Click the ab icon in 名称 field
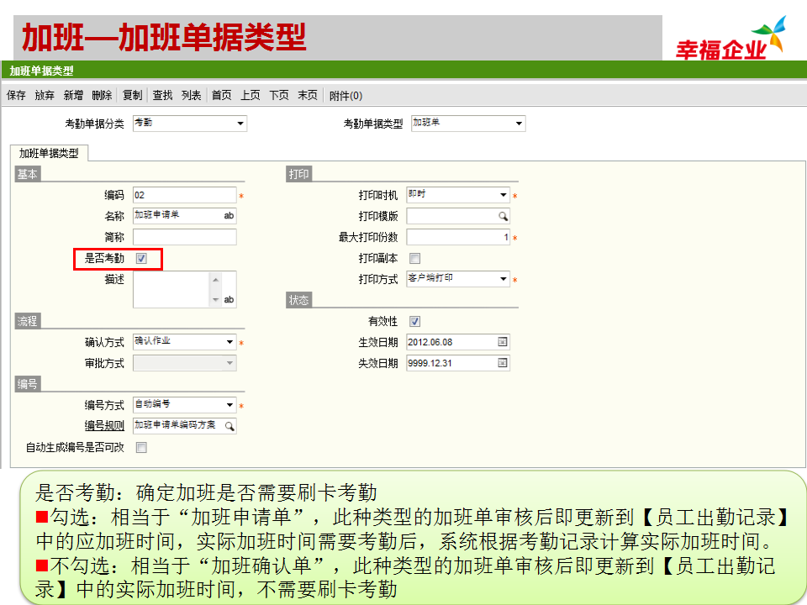807x605 pixels. (x=229, y=216)
